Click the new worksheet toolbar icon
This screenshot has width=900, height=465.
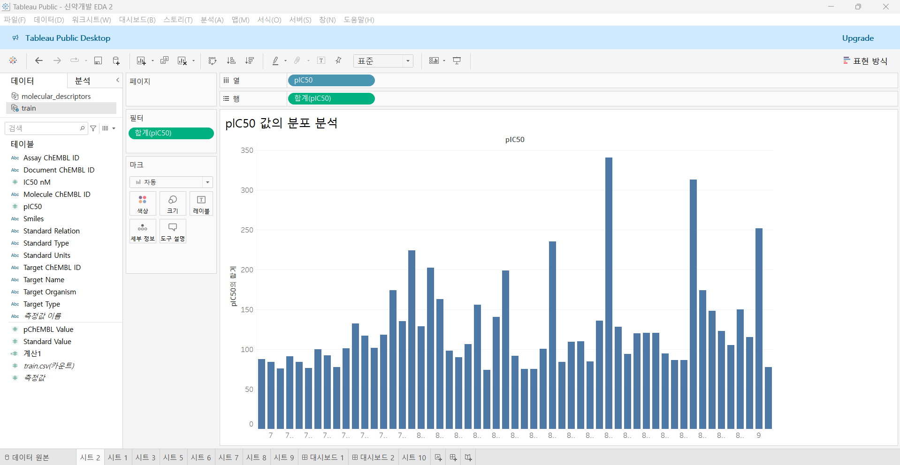point(141,60)
